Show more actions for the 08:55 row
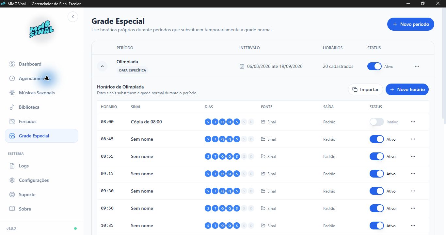 pos(413,156)
